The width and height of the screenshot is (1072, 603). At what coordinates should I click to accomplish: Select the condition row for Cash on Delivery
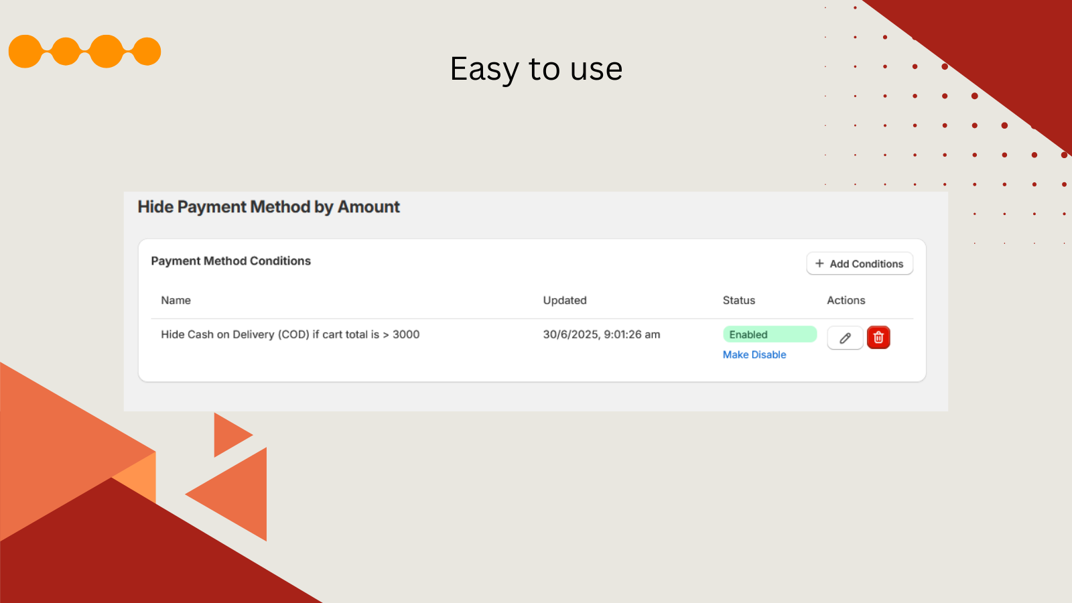(289, 334)
